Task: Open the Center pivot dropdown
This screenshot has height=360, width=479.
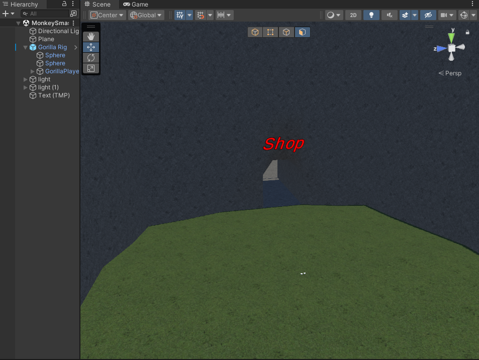Action: [107, 15]
